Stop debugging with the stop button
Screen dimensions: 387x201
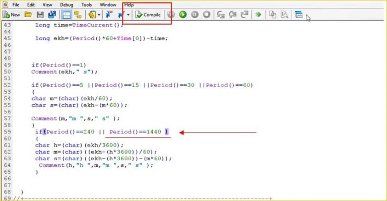pyautogui.click(x=207, y=15)
